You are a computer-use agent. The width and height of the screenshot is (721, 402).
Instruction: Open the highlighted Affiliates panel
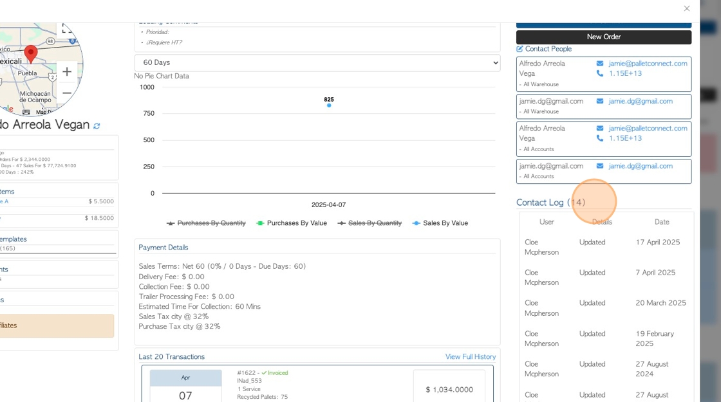pyautogui.click(x=57, y=325)
